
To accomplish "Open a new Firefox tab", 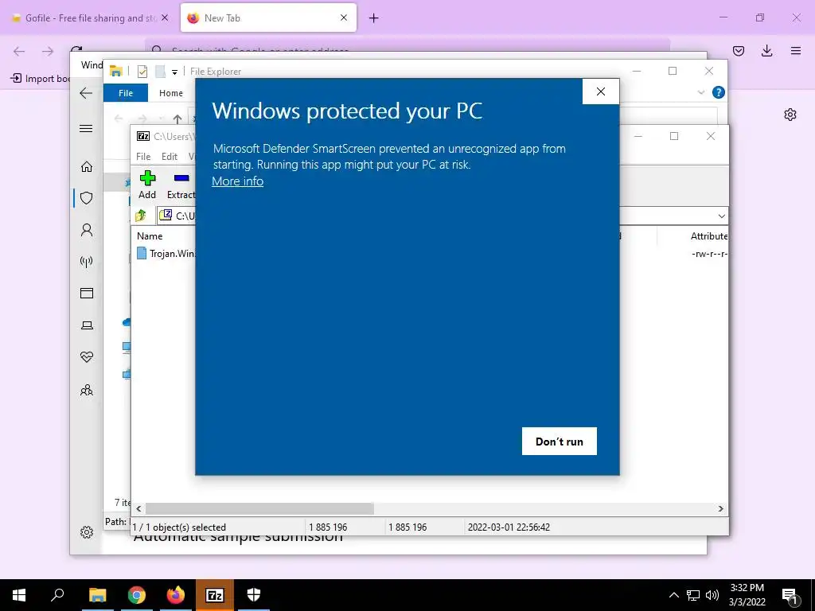I will [x=374, y=18].
